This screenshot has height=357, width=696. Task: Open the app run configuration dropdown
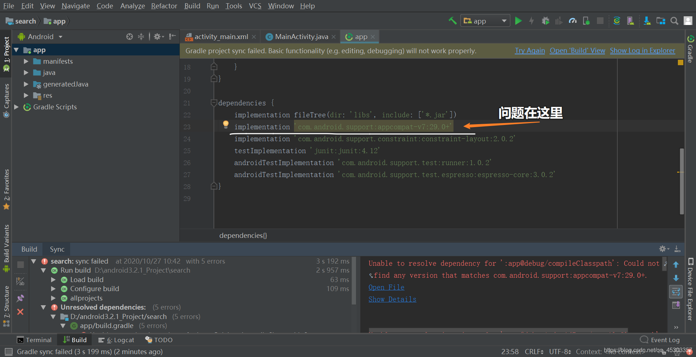pyautogui.click(x=485, y=21)
